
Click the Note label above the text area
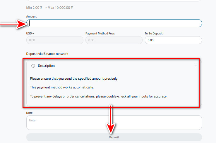point(30,113)
